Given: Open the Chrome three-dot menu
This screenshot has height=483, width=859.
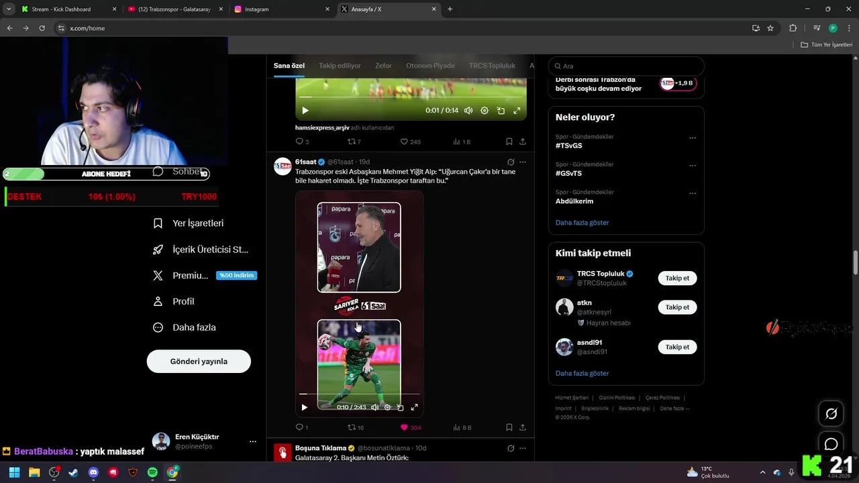Looking at the screenshot, I should click(849, 28).
